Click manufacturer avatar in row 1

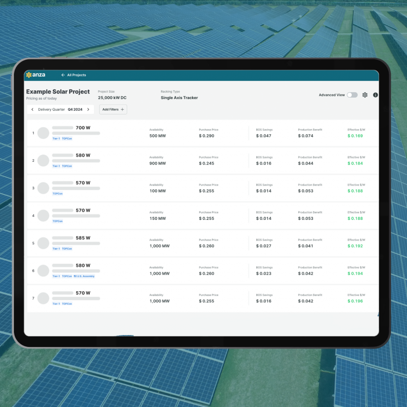(43, 133)
